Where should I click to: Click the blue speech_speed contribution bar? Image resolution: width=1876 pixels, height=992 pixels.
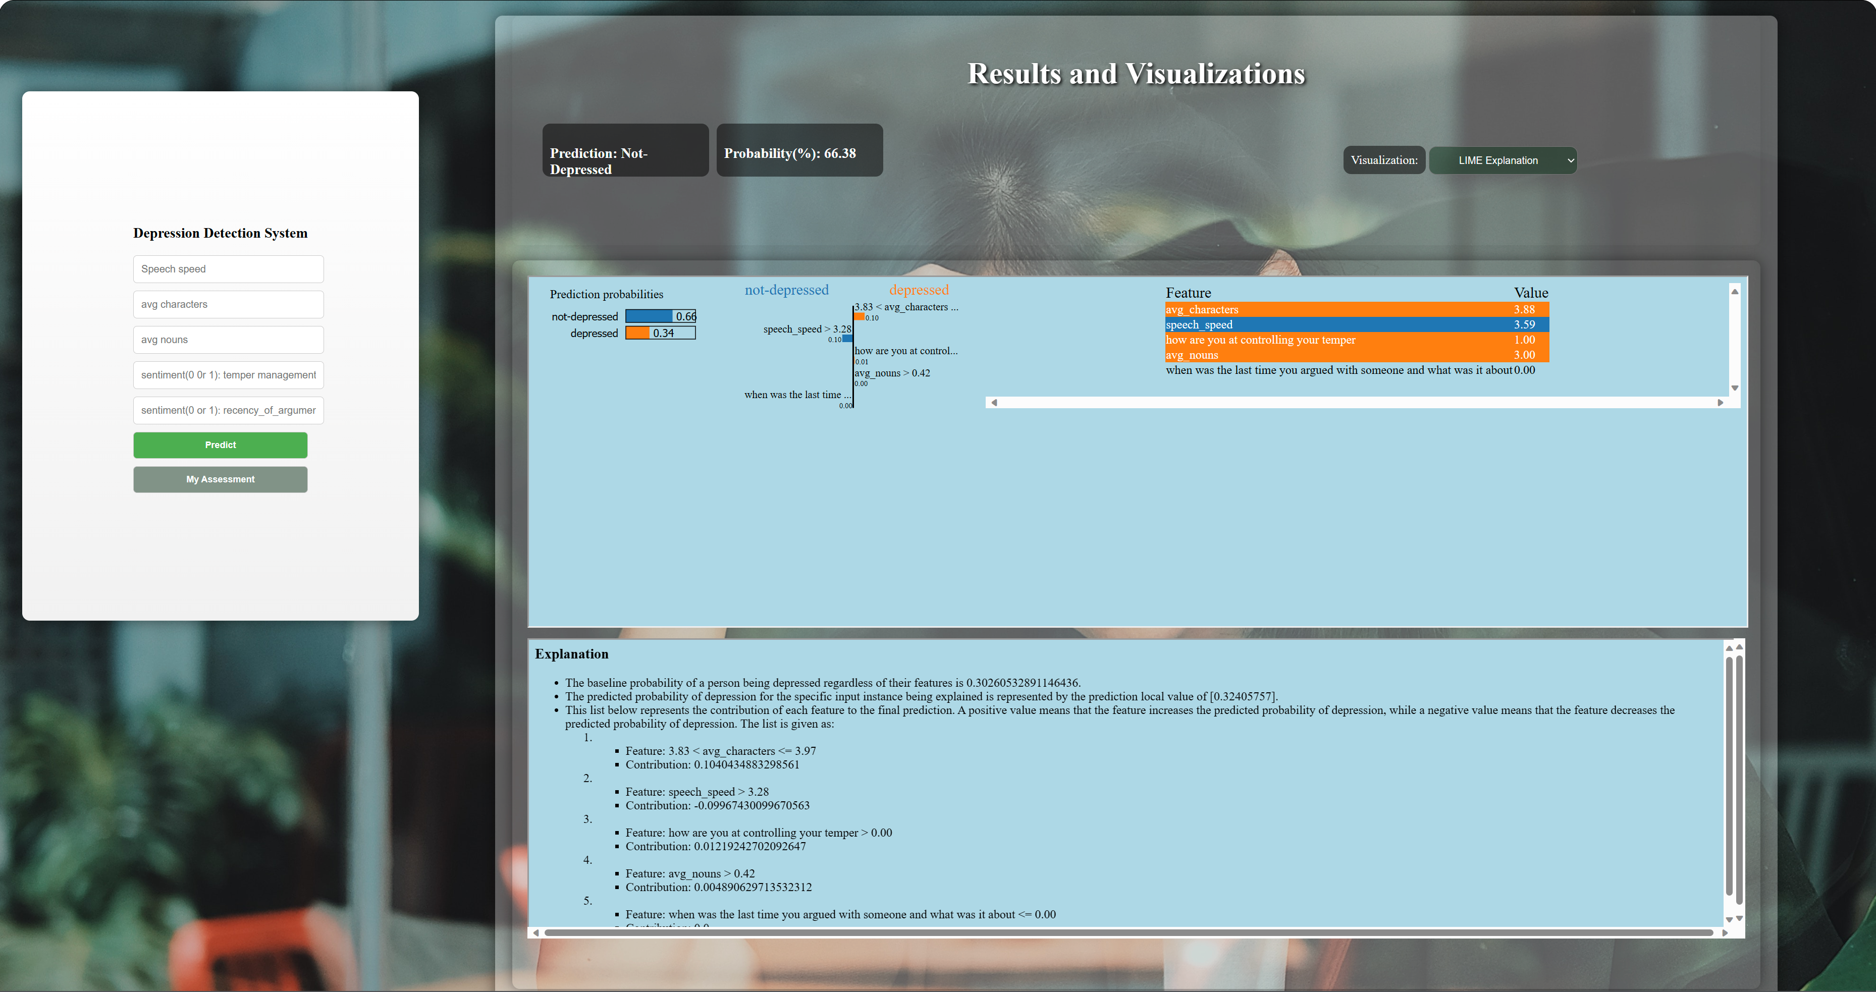click(x=847, y=339)
